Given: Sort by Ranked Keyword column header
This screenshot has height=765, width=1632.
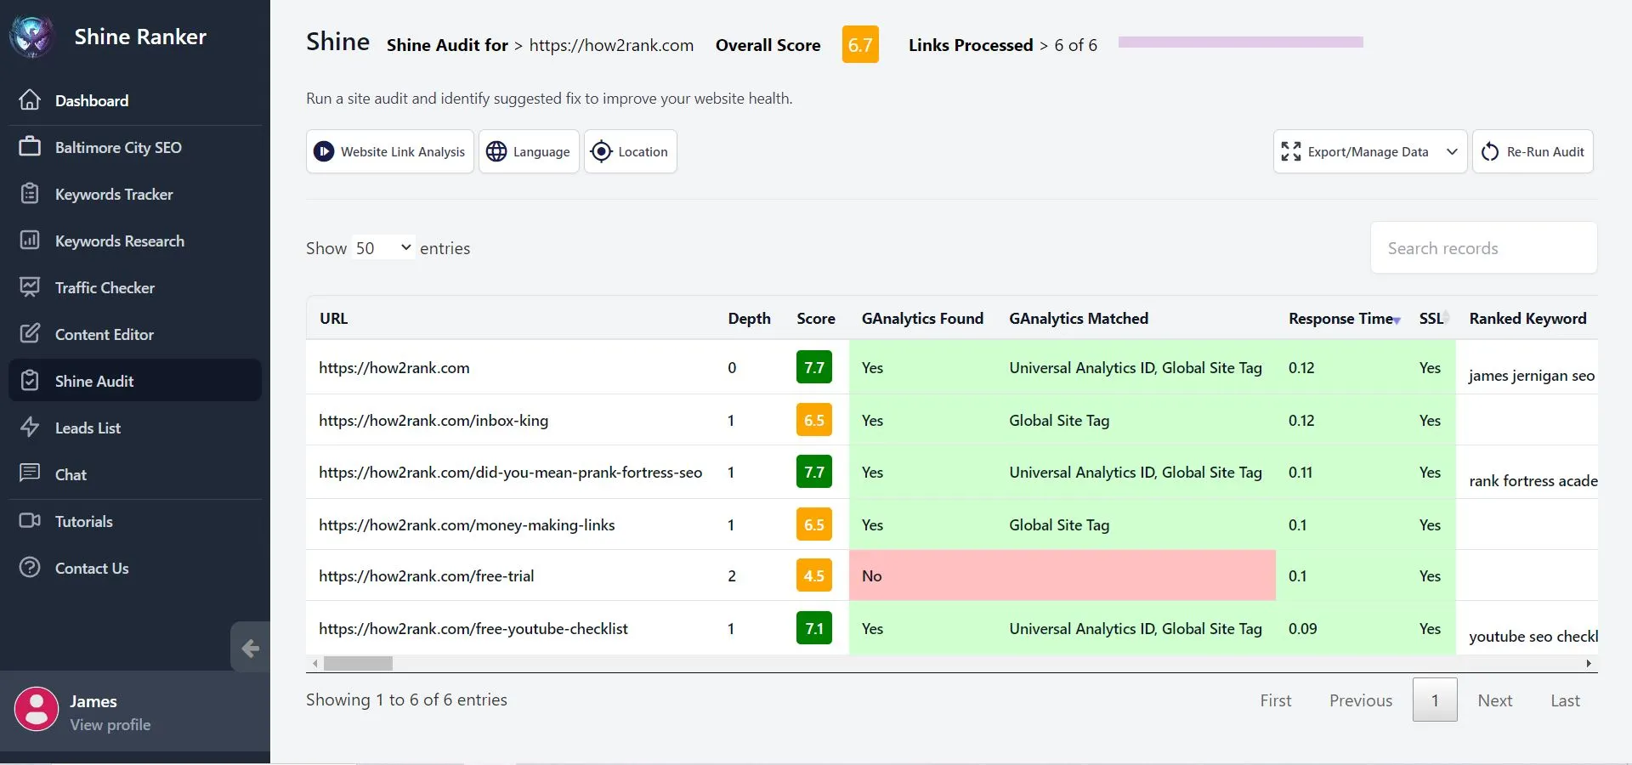Looking at the screenshot, I should point(1527,318).
